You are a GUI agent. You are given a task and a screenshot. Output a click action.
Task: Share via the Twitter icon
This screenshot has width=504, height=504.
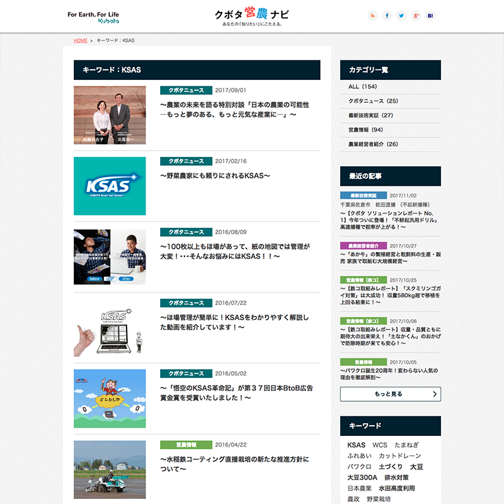click(401, 15)
